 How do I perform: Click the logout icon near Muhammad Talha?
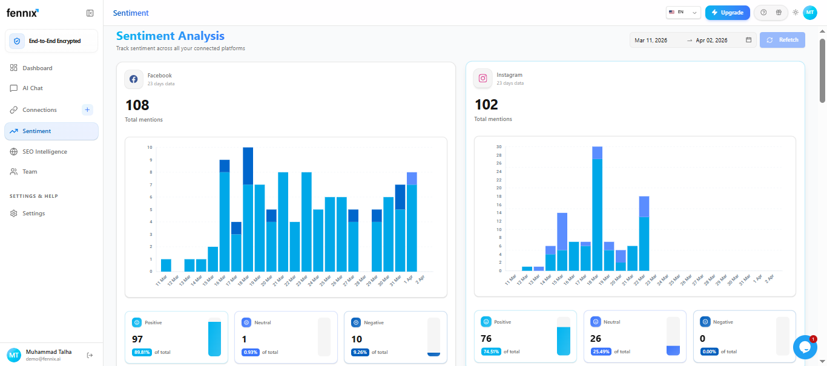coord(90,355)
